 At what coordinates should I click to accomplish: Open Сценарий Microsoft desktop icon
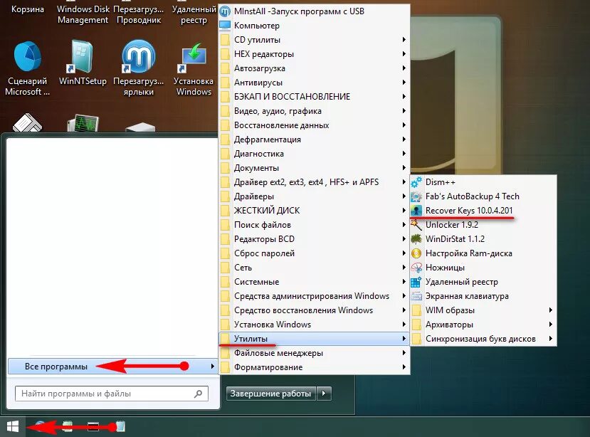coord(28,56)
